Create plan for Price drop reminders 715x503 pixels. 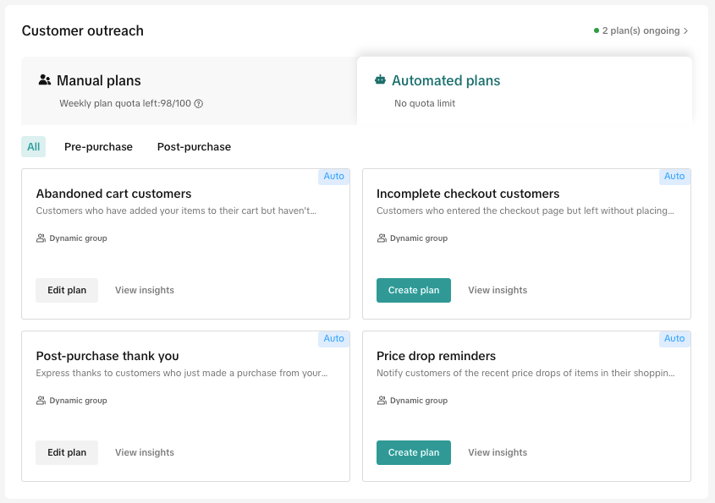[414, 452]
